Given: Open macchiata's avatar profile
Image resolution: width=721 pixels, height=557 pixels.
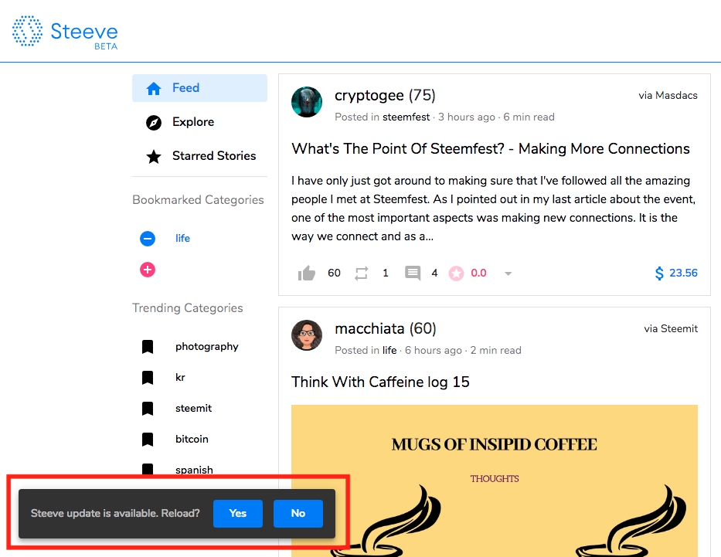Looking at the screenshot, I should 307,335.
